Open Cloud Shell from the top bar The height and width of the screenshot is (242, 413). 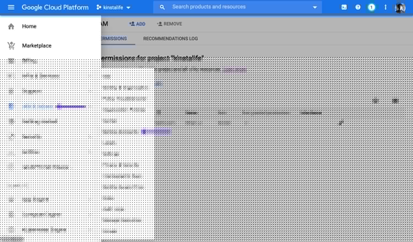click(x=344, y=7)
